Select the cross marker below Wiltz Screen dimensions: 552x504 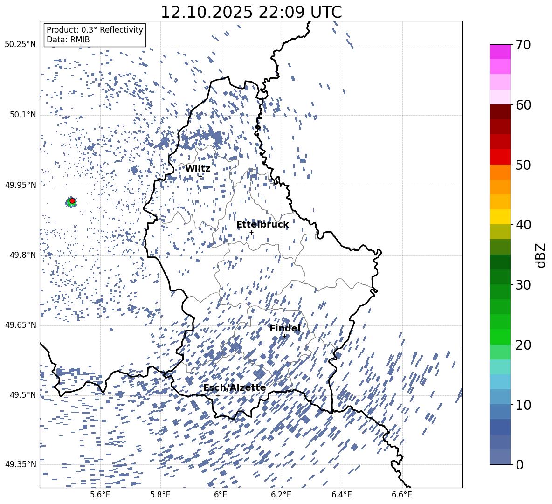(x=200, y=176)
